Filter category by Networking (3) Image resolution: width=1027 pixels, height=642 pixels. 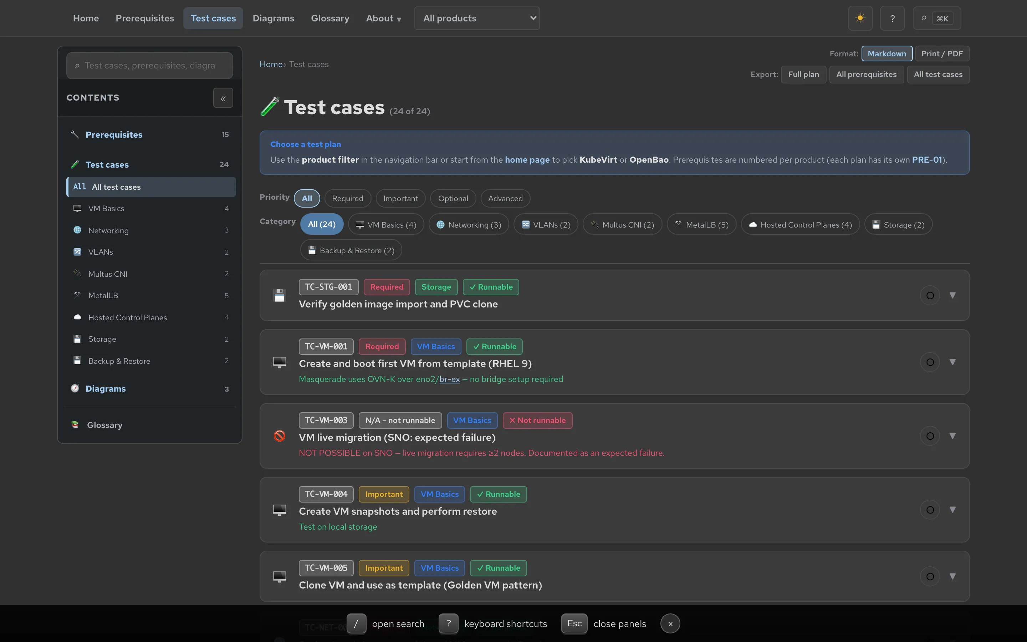point(469,225)
